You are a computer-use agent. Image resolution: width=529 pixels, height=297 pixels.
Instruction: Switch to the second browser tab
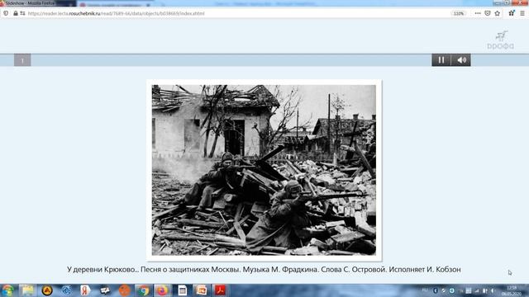click(115, 4)
